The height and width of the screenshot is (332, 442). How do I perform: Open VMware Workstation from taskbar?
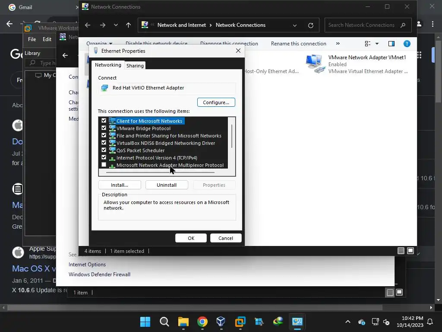[240, 322]
